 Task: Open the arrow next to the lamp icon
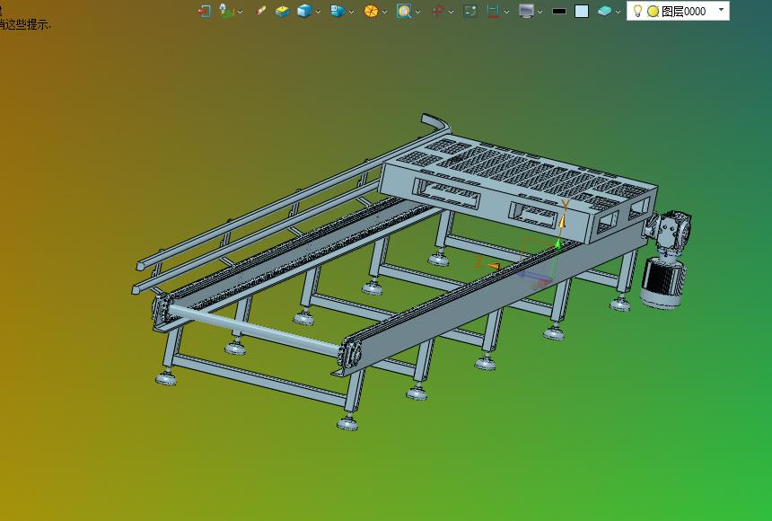tap(241, 12)
